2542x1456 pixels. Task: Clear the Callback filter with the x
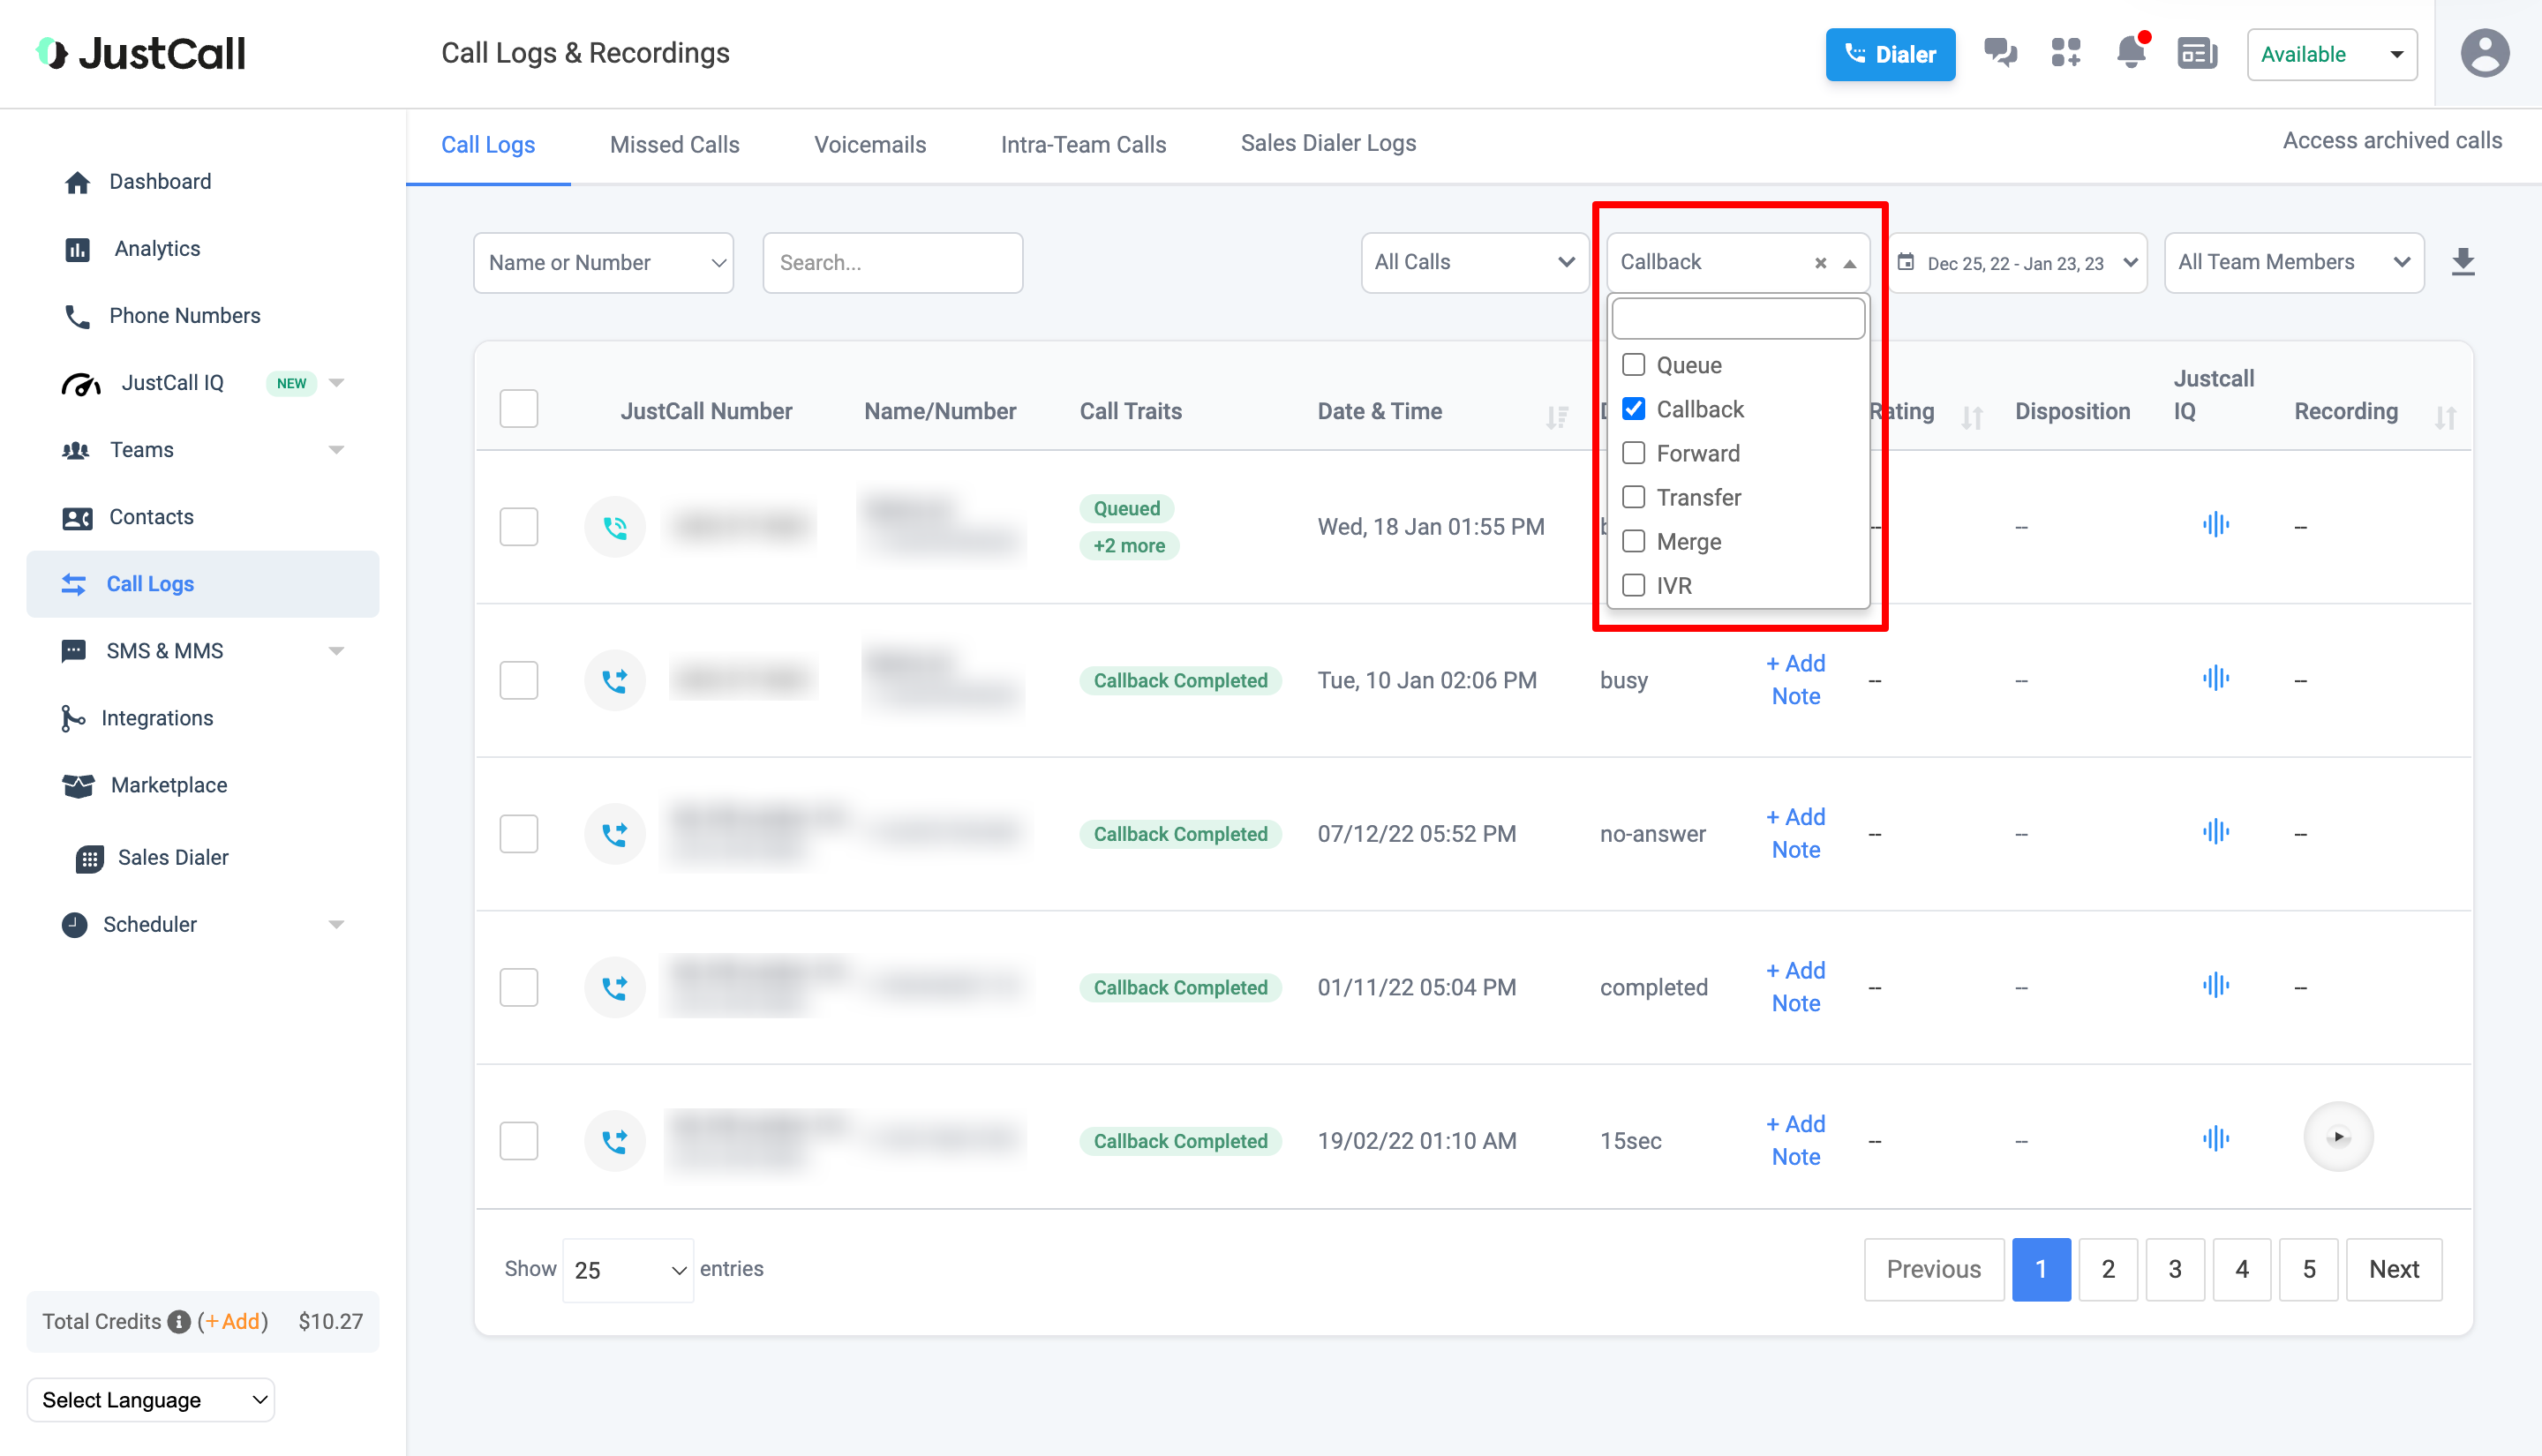1820,263
